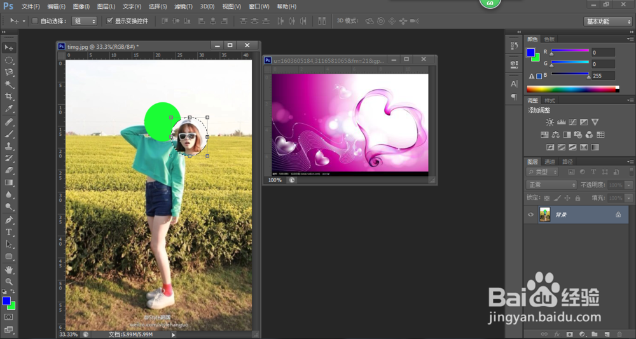Click the color spectrum ramp bar
The height and width of the screenshot is (339, 636).
(573, 89)
